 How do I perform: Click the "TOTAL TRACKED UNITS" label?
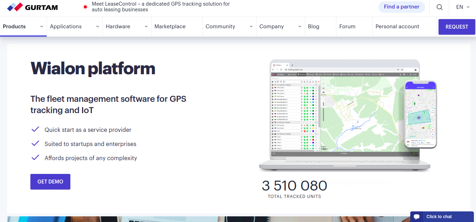click(294, 197)
